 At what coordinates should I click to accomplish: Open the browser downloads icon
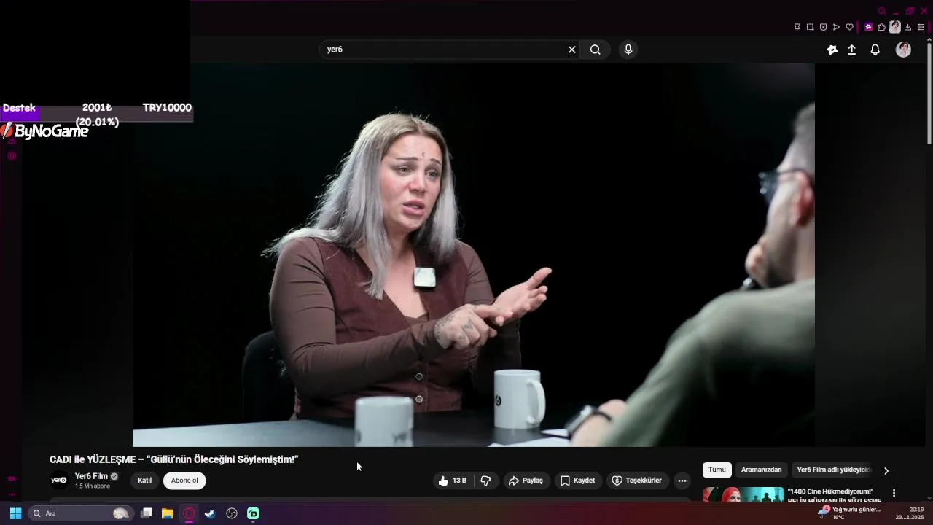(x=908, y=27)
